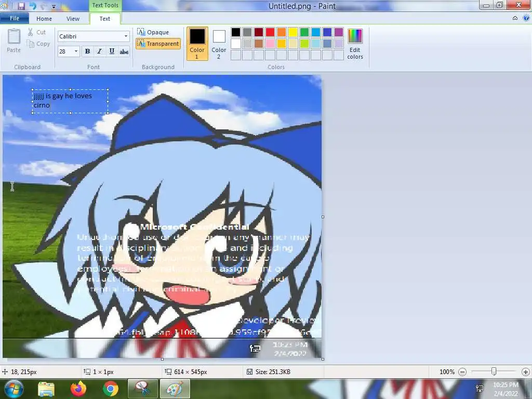Screen dimensions: 532x399
Task: Pick the dark red color swatch
Action: tap(259, 32)
